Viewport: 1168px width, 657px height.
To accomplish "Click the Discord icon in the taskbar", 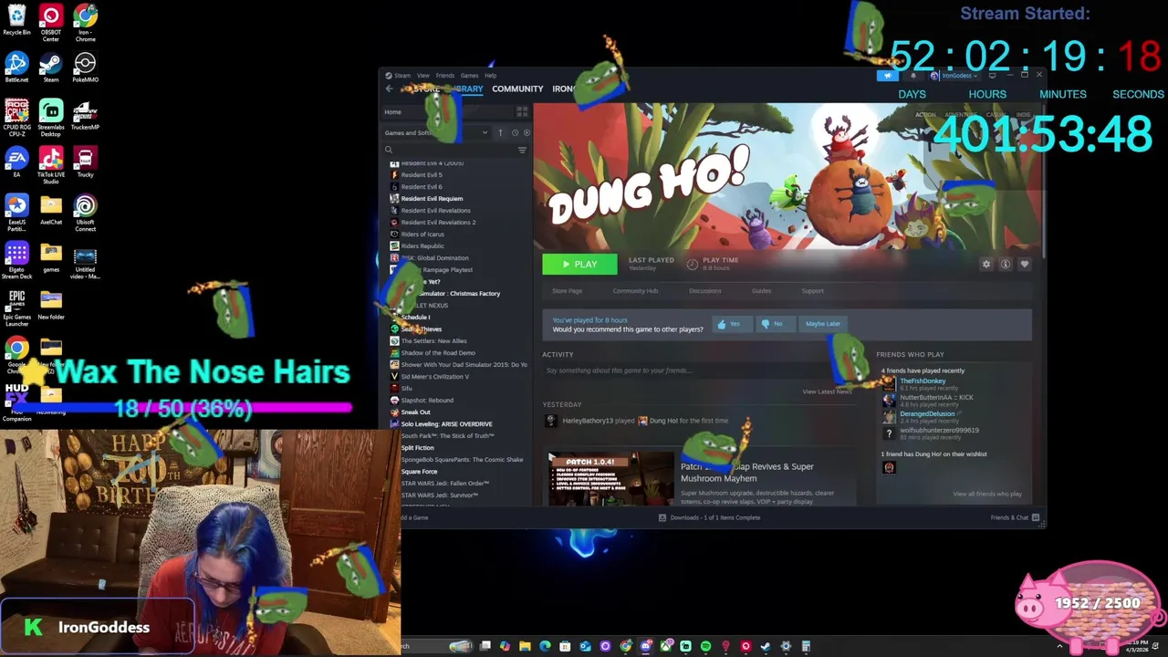I will click(x=645, y=646).
